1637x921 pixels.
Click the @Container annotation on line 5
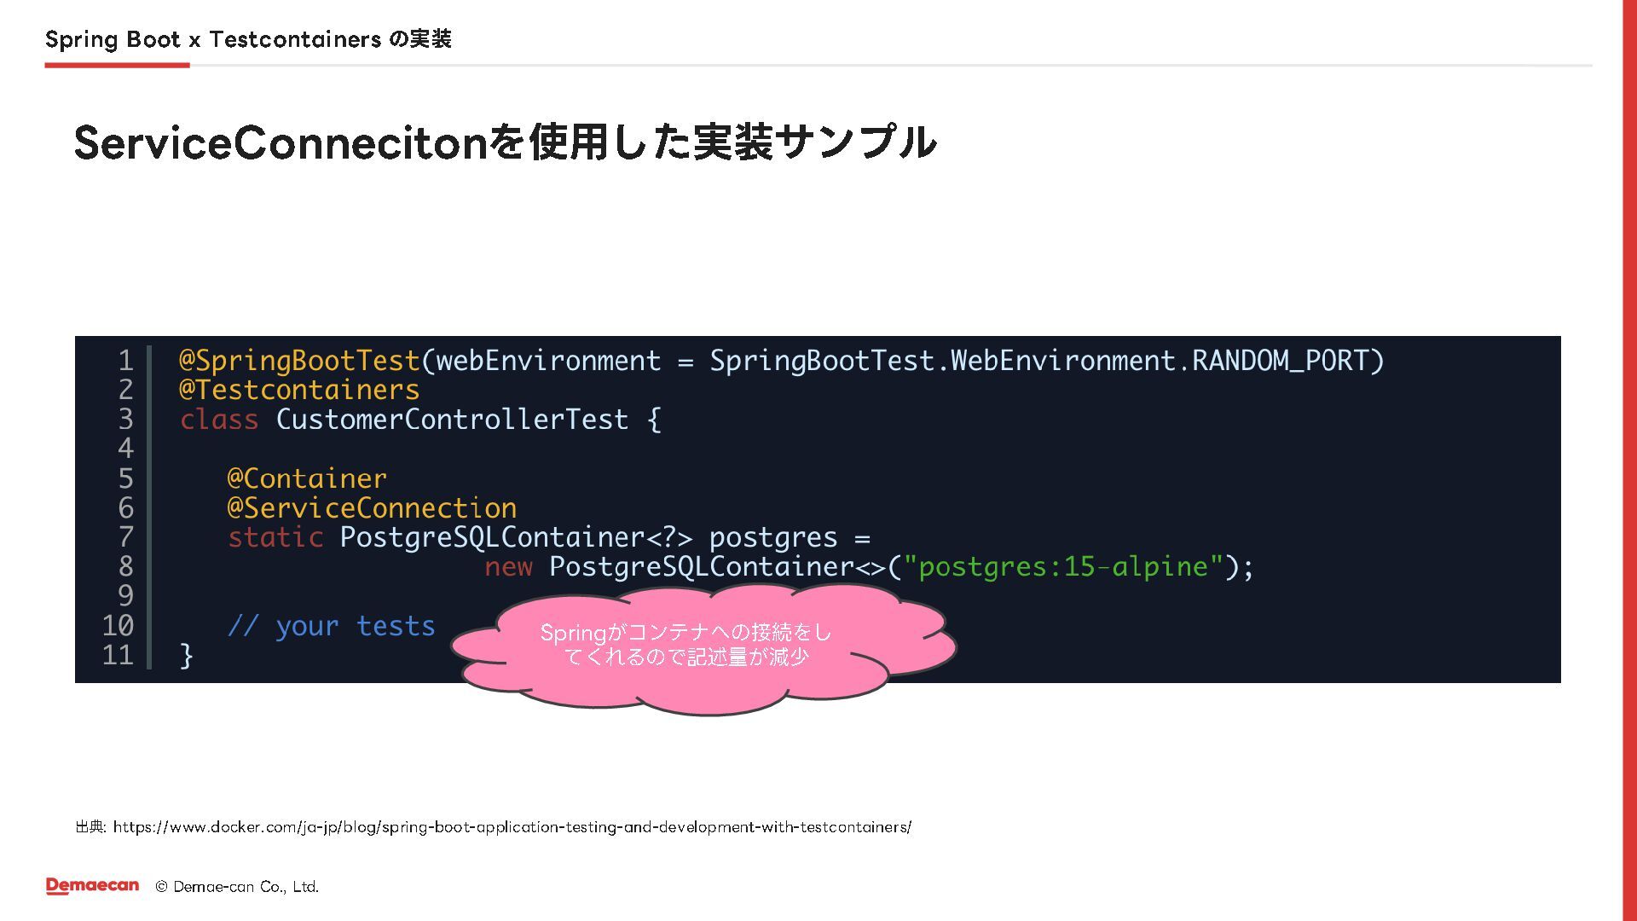307,478
